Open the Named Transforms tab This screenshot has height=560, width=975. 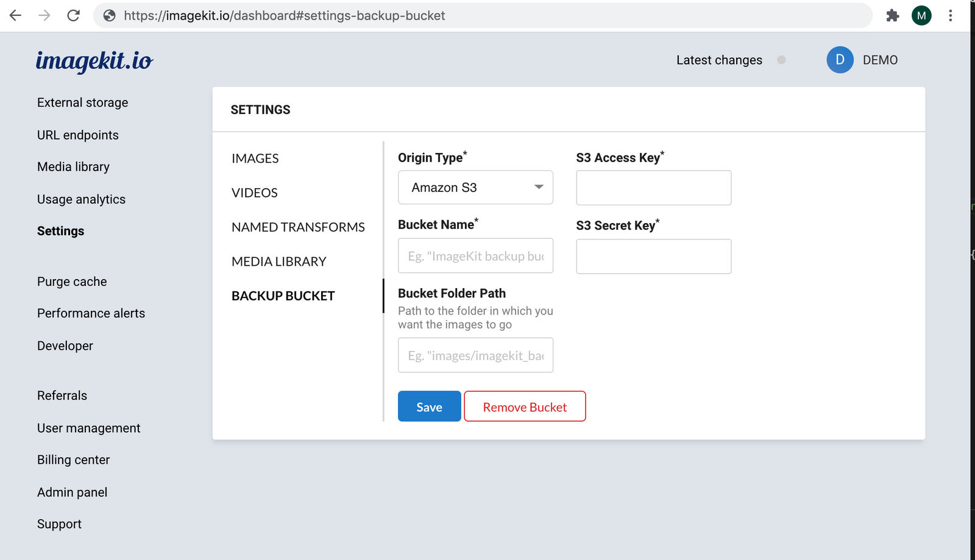point(298,227)
